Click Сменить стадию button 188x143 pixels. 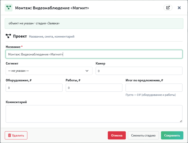tap(143, 135)
